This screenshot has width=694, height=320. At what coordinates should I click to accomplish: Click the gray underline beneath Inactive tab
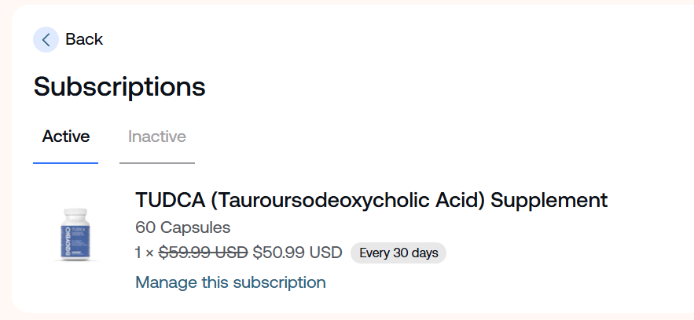[157, 163]
